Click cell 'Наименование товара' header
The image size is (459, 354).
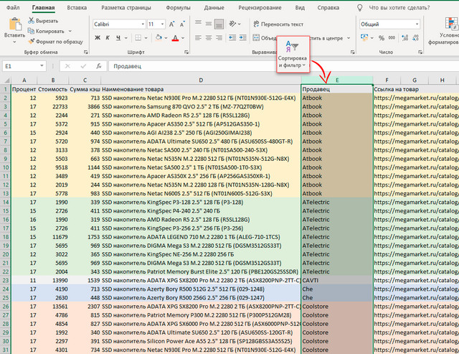coord(201,89)
